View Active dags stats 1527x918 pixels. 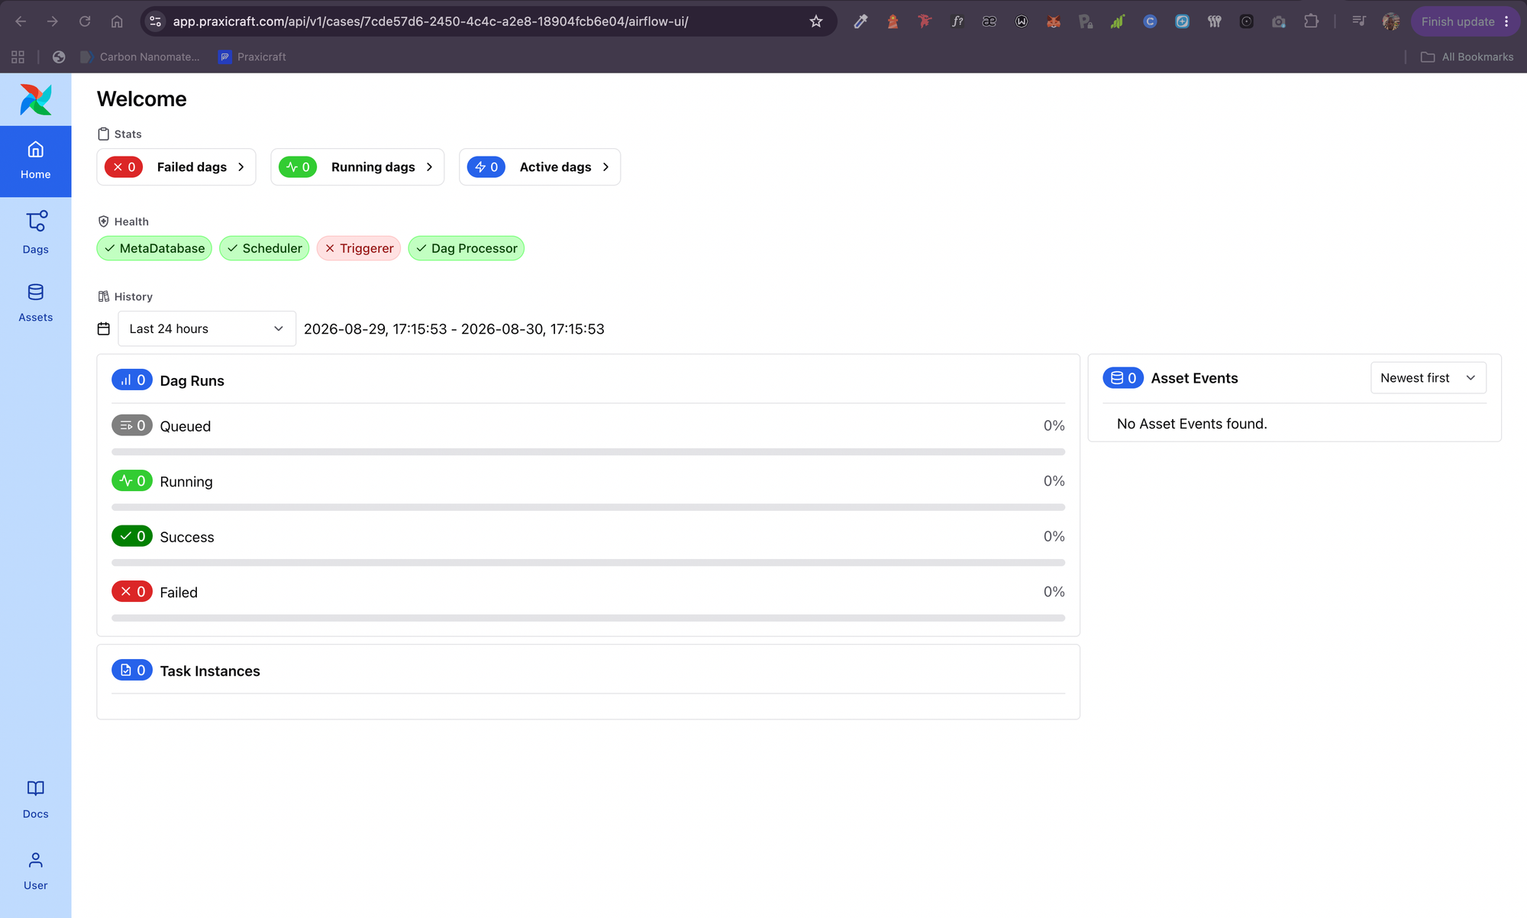[x=540, y=166]
